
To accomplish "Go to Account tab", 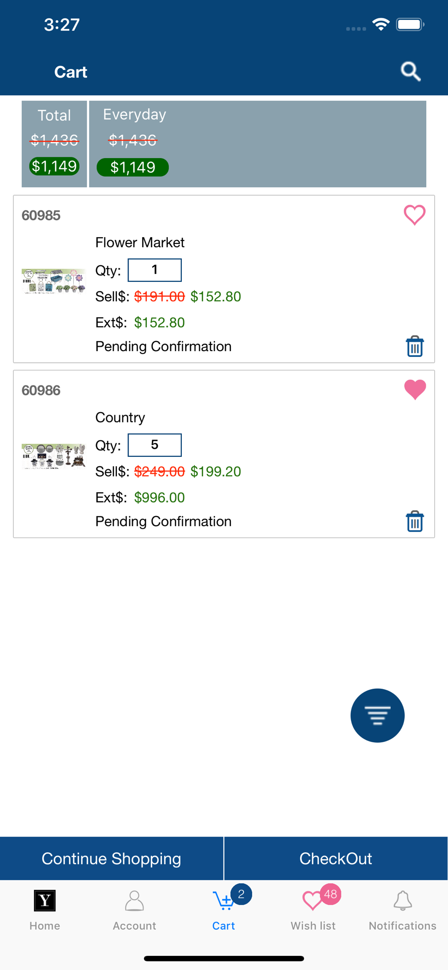I will 134,910.
